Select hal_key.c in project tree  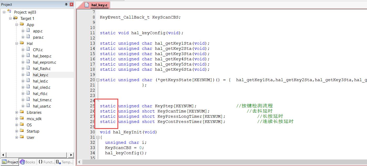[41, 75]
